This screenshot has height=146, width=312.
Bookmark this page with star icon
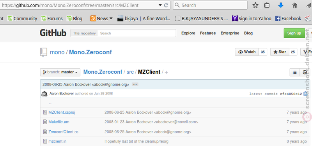[x=255, y=5]
